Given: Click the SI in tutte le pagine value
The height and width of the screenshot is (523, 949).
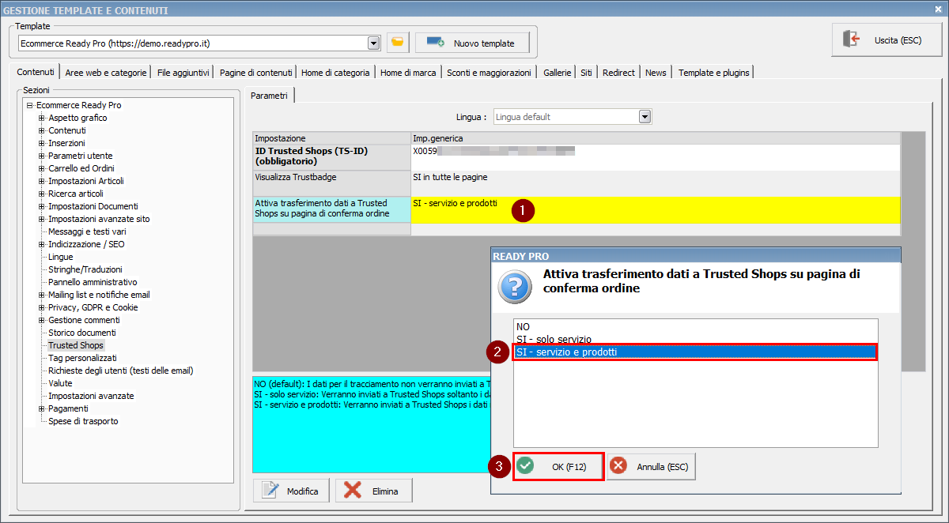Looking at the screenshot, I should pos(450,177).
